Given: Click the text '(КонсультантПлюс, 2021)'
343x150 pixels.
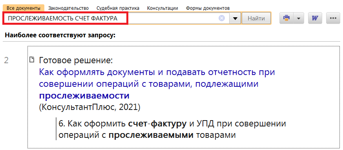Looking at the screenshot, I should (90, 107).
